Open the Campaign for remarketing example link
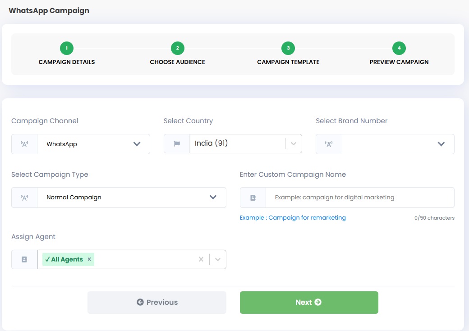This screenshot has width=469, height=331. tap(307, 217)
